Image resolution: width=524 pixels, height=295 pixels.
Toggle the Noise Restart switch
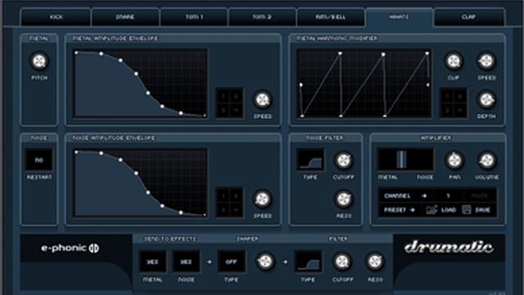point(38,161)
